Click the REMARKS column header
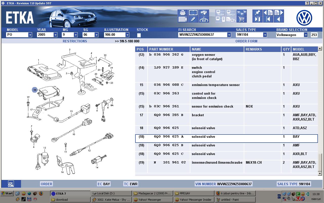The height and width of the screenshot is (203, 324). click(x=263, y=49)
